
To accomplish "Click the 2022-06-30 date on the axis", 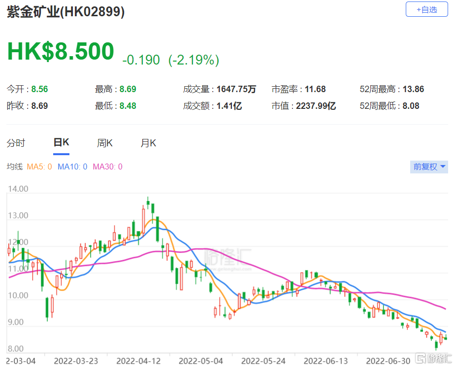I will click(388, 361).
